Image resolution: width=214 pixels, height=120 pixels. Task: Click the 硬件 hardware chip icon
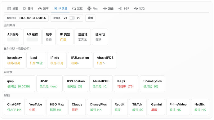point(25,8)
